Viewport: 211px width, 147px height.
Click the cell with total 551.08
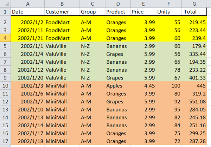click(x=194, y=102)
